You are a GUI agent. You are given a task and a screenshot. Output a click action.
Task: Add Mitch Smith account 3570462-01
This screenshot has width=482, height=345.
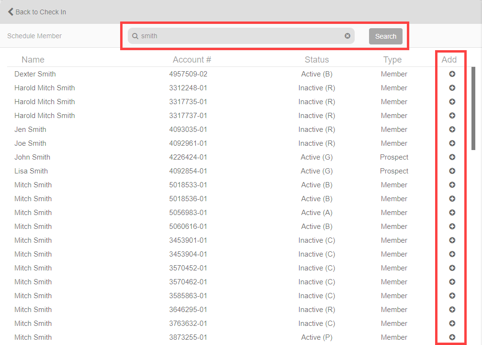[x=452, y=282]
